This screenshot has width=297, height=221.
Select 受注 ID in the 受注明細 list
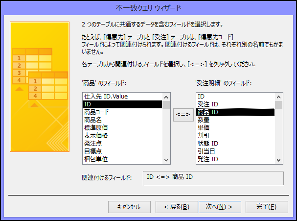(235, 104)
